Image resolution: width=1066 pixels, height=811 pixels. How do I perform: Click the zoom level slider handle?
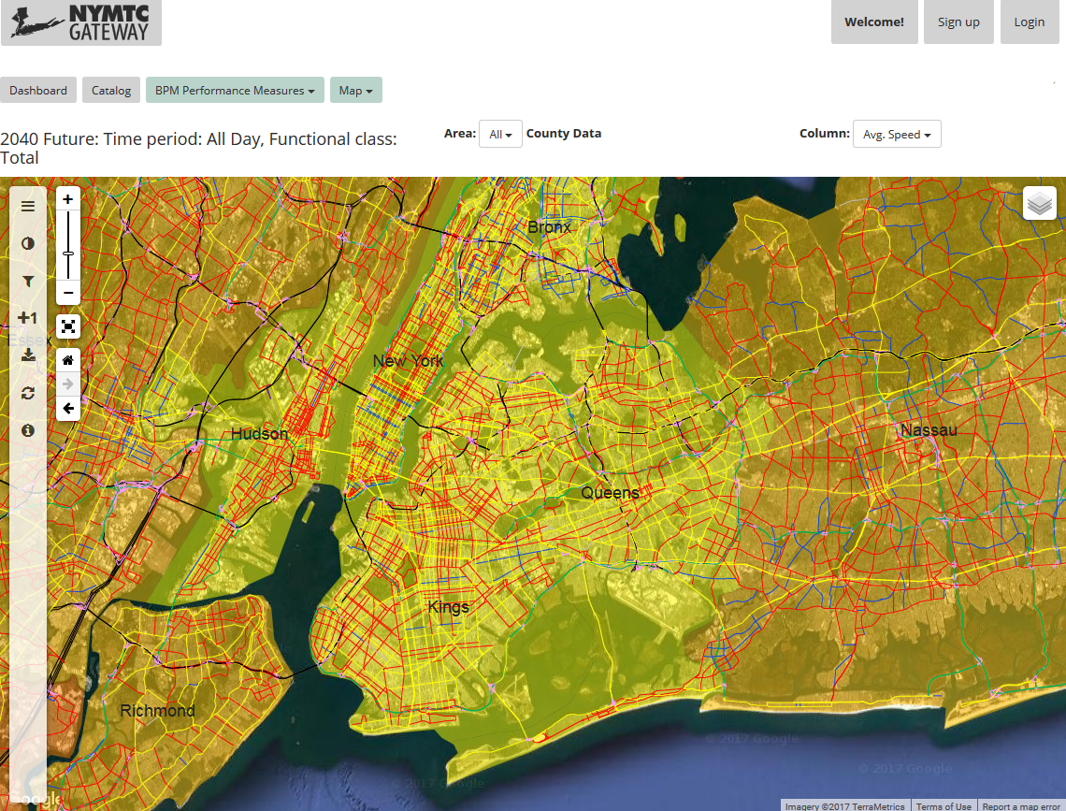(68, 253)
